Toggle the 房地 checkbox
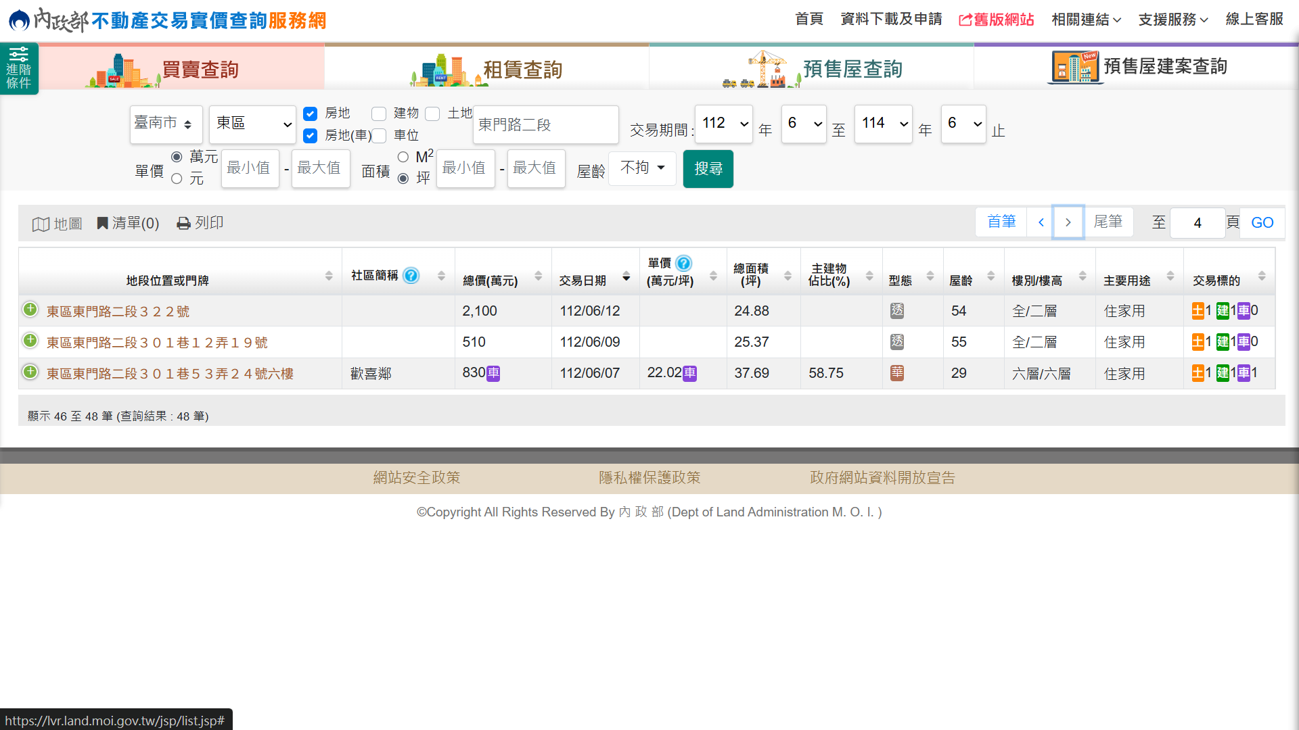Image resolution: width=1299 pixels, height=730 pixels. [x=311, y=114]
